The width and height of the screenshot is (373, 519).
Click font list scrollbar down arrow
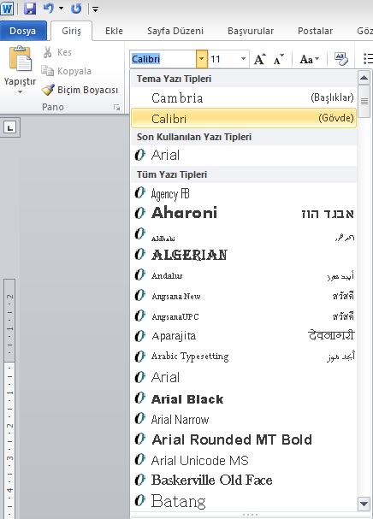[364, 504]
